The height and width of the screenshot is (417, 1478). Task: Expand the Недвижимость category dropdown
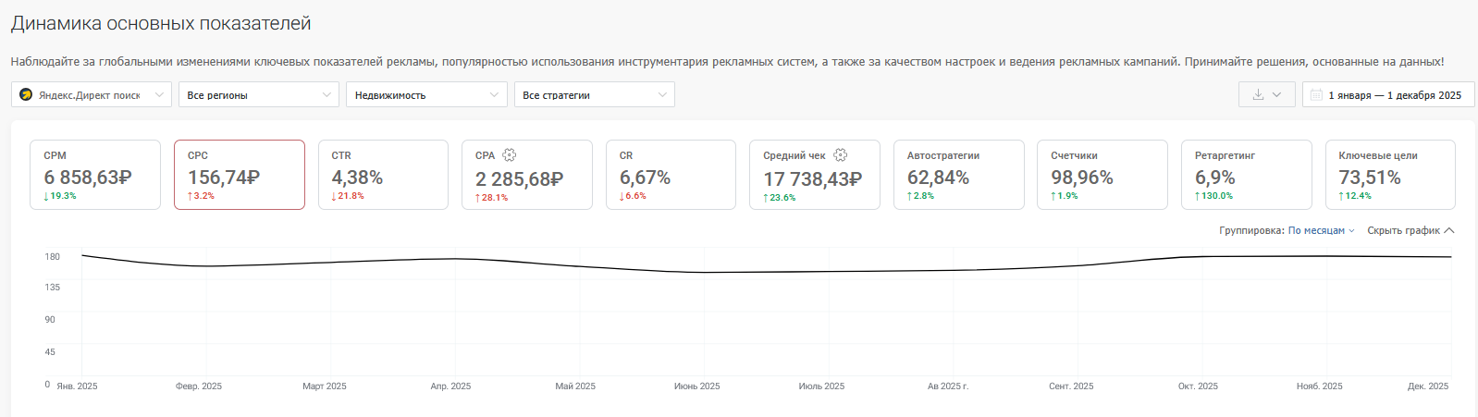coord(426,94)
